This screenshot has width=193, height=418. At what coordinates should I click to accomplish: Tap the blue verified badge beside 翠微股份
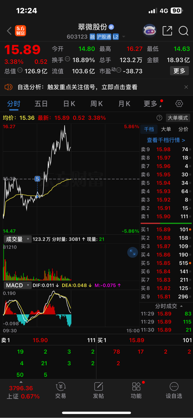(111, 27)
